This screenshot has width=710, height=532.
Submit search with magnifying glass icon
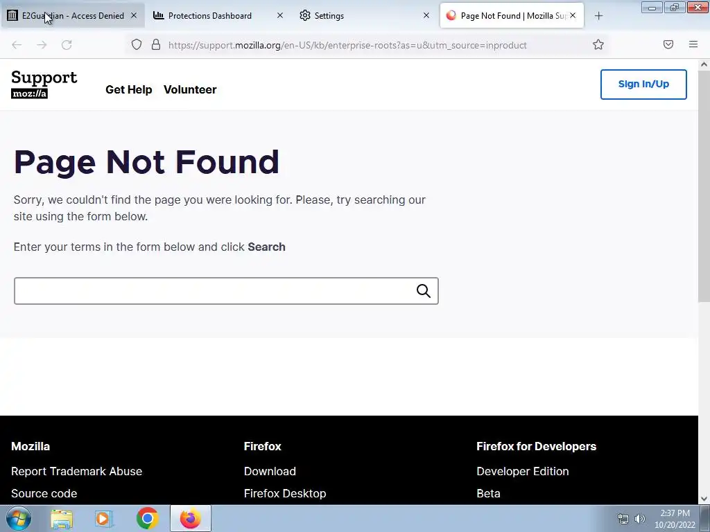point(424,291)
